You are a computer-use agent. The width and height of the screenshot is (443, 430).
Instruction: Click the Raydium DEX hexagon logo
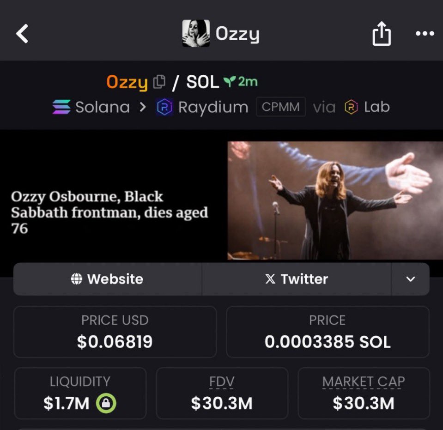[165, 107]
